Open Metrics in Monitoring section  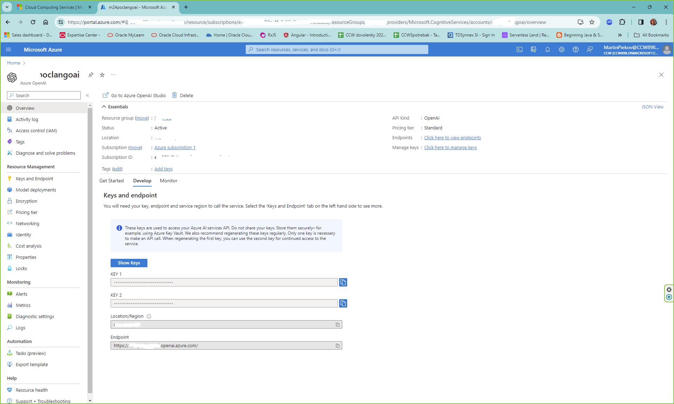coord(23,305)
